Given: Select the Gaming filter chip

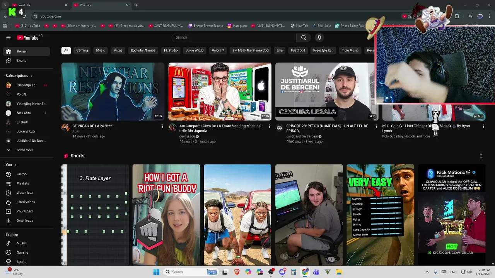Looking at the screenshot, I should 82,50.
